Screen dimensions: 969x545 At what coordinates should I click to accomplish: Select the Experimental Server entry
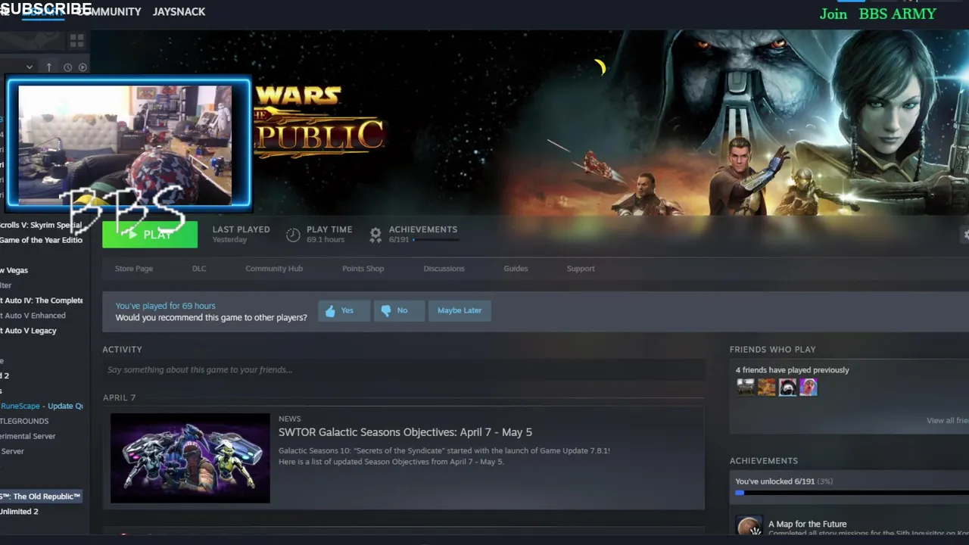click(x=27, y=436)
